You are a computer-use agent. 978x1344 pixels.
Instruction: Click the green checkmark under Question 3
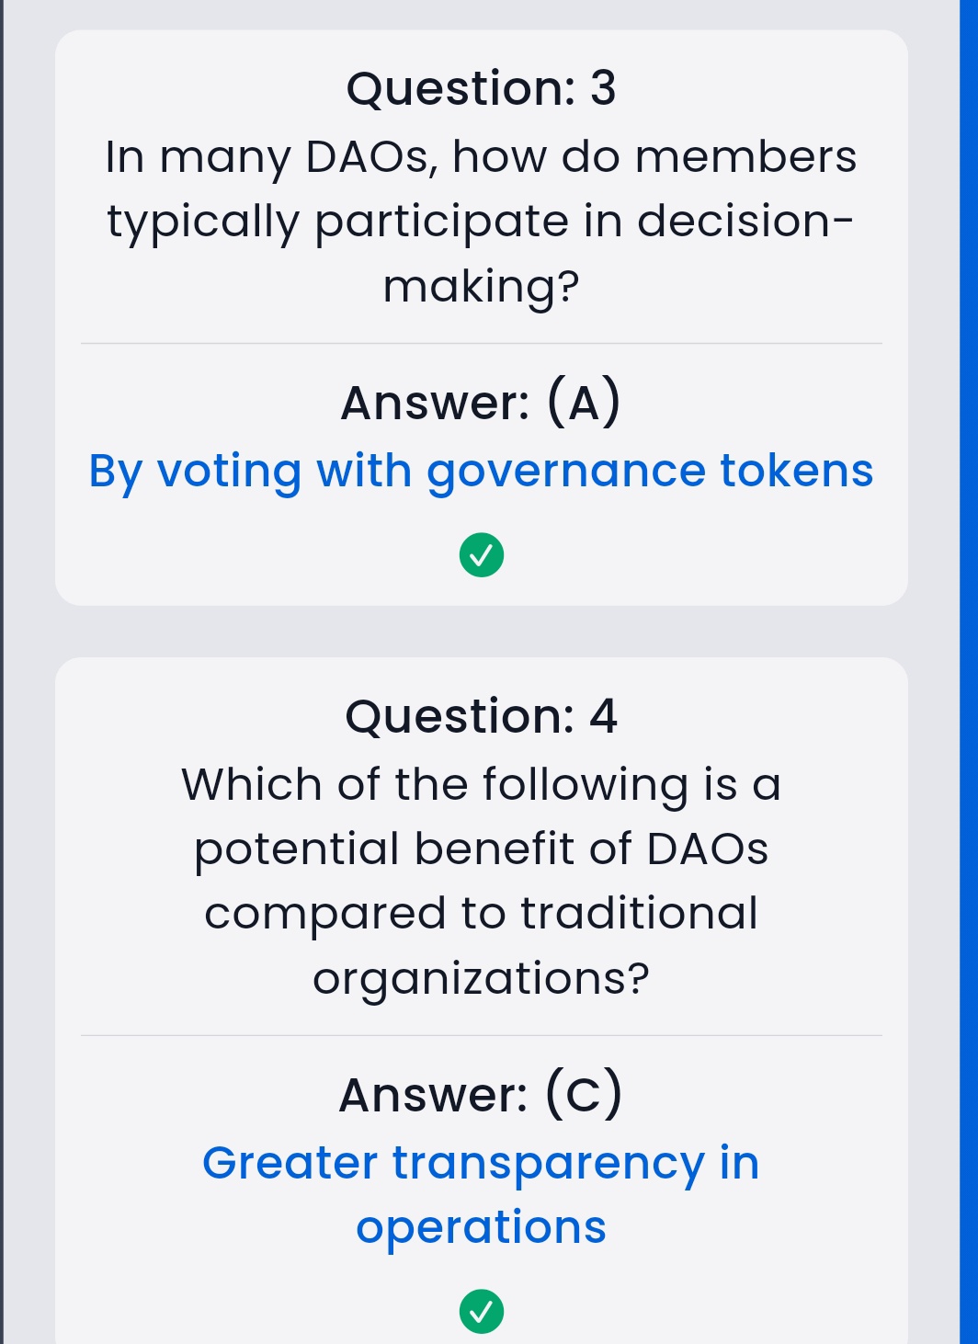click(482, 555)
